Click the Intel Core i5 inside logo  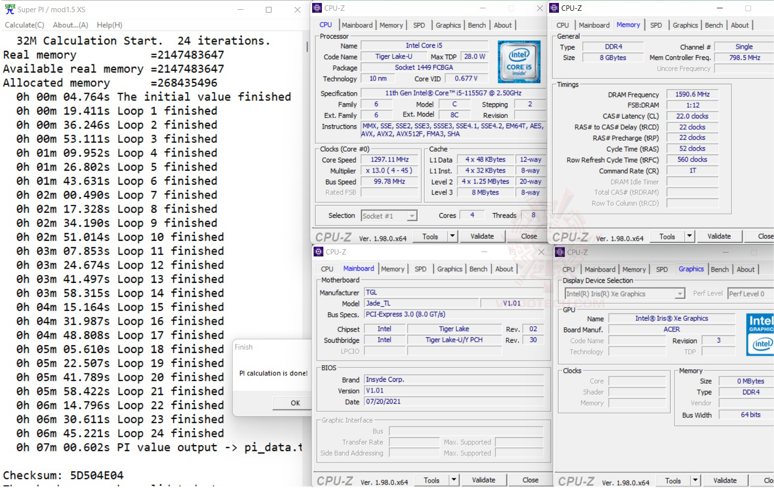point(519,62)
